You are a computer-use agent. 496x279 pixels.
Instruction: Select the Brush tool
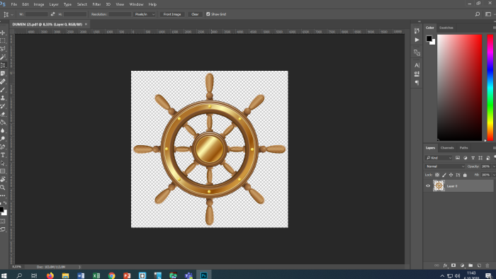(3, 90)
